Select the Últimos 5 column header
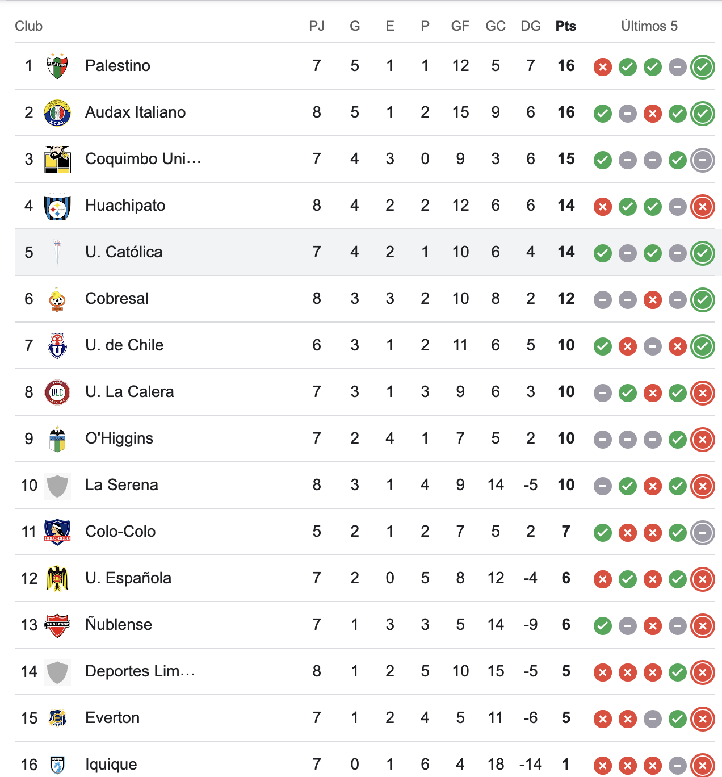The width and height of the screenshot is (722, 777). click(649, 26)
